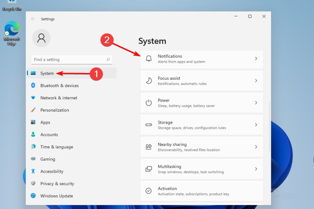Click the Focus assist moon icon
The height and width of the screenshot is (209, 314).
coord(149,81)
